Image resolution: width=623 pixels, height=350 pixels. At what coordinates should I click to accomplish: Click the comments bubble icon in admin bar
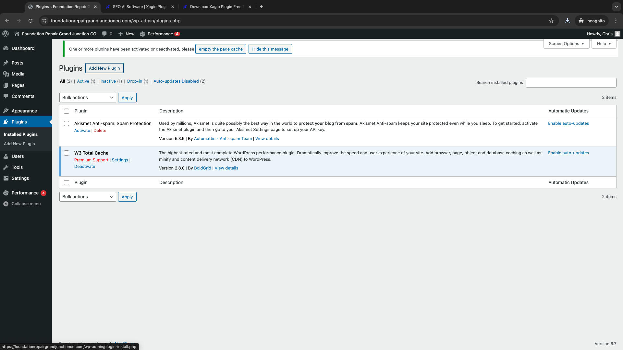(x=104, y=34)
